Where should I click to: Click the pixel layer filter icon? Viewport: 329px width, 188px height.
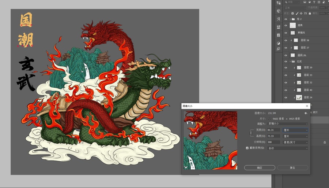point(305,2)
